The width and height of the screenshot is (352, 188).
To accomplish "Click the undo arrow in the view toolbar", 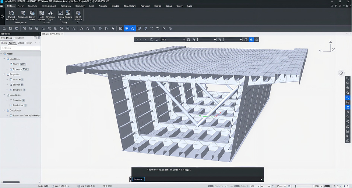I will [x=137, y=40].
